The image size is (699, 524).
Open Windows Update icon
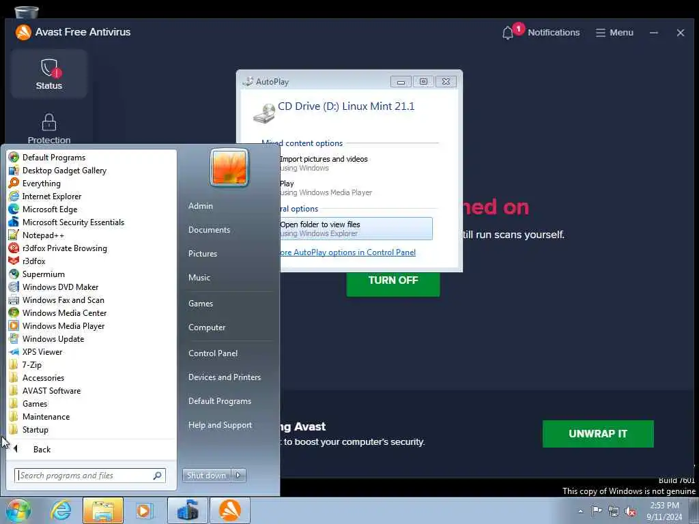[14, 338]
